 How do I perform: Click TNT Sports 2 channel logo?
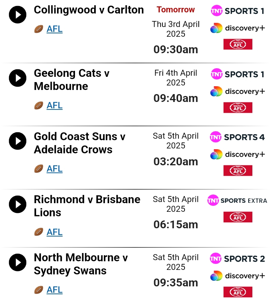click(237, 258)
